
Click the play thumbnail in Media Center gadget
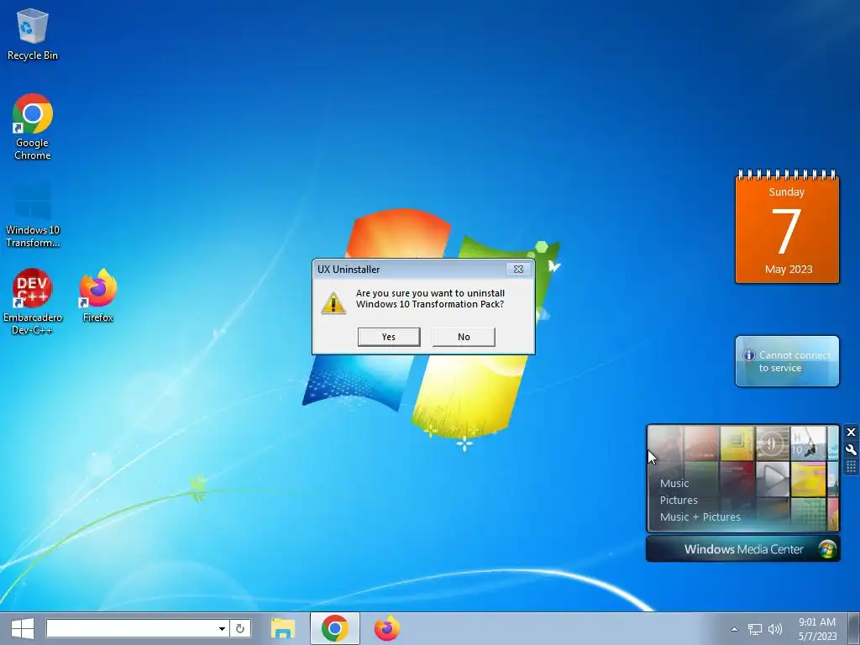pos(773,478)
